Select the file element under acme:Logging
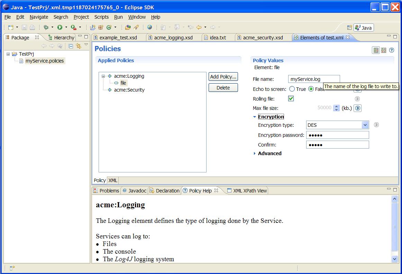 pos(123,83)
